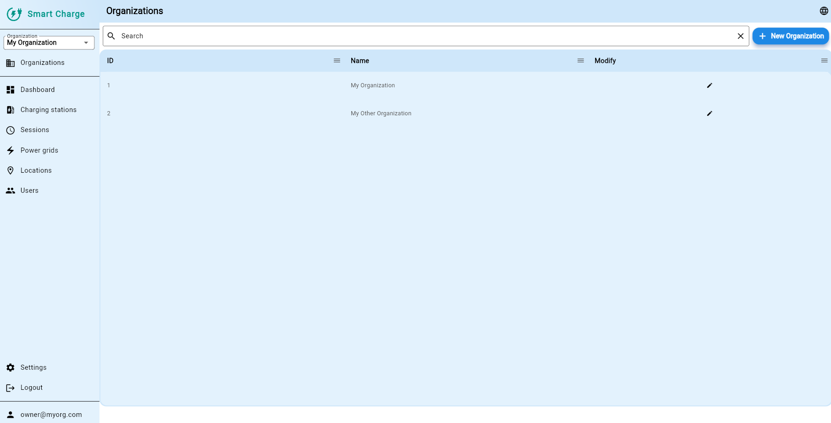
Task: Clear the search with the X button
Action: tap(741, 35)
